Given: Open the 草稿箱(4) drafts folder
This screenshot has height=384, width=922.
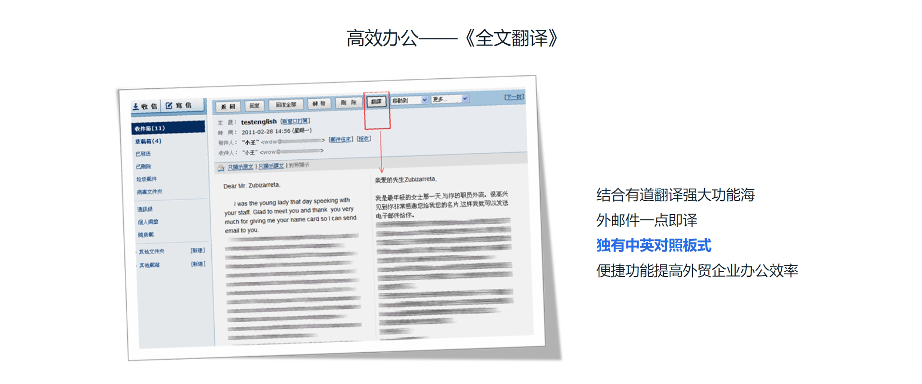Looking at the screenshot, I should tap(148, 141).
